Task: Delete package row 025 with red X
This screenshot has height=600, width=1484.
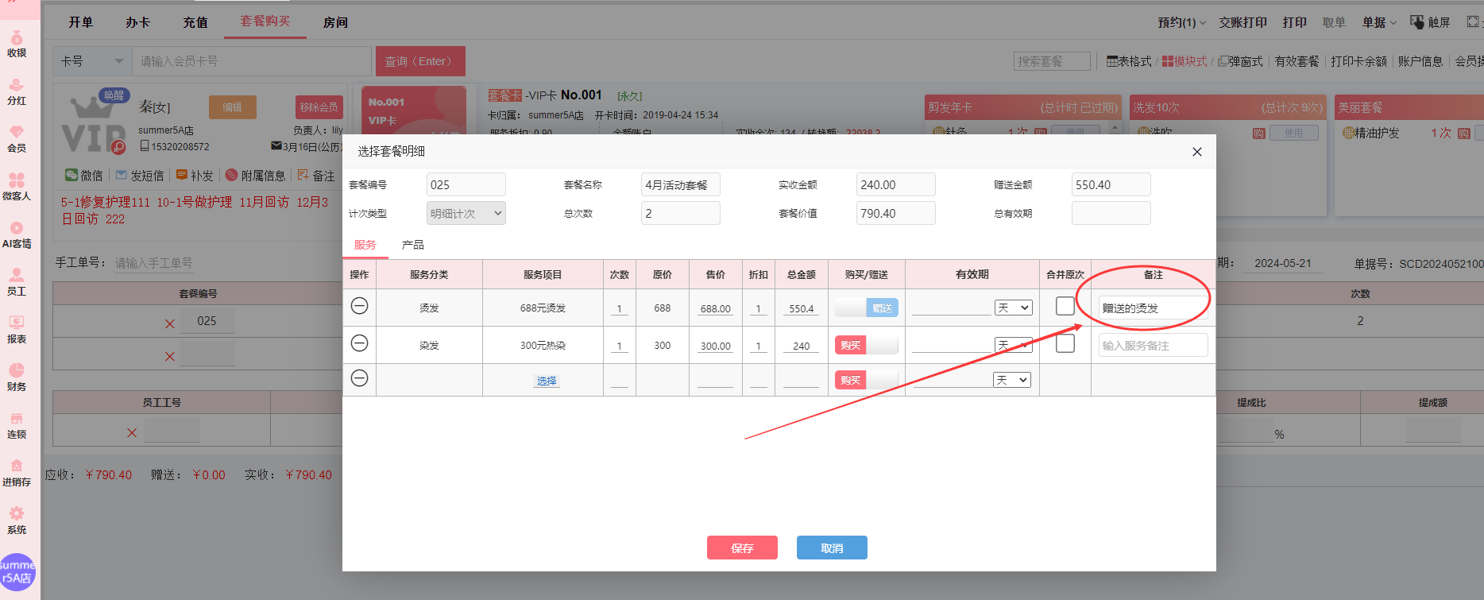Action: pos(169,323)
